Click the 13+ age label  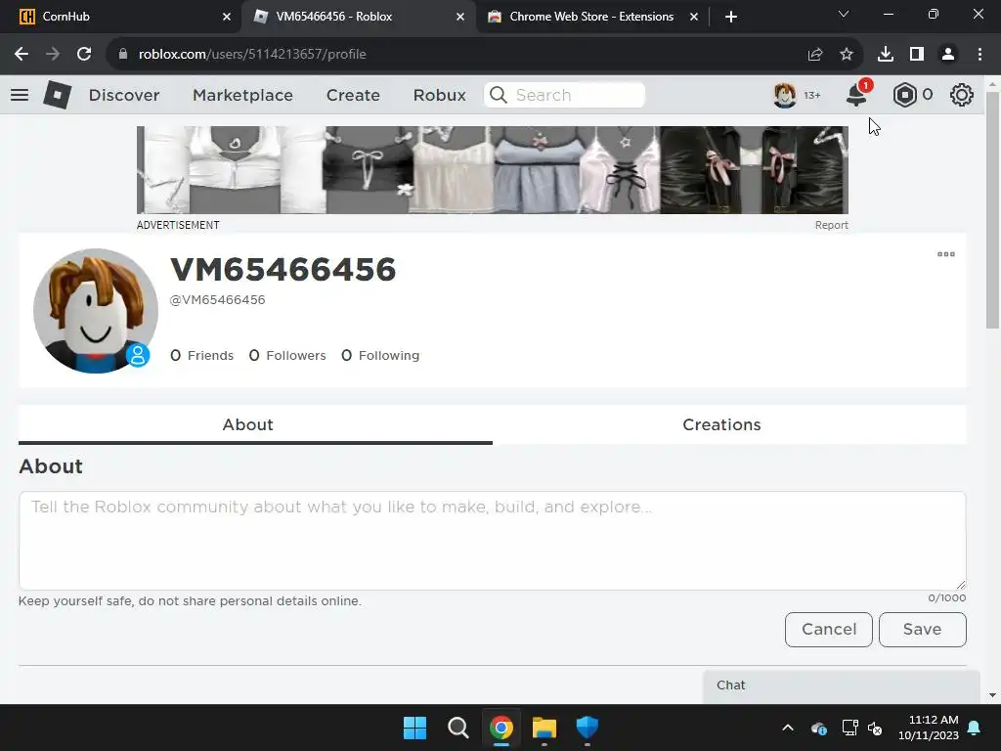pos(812,95)
